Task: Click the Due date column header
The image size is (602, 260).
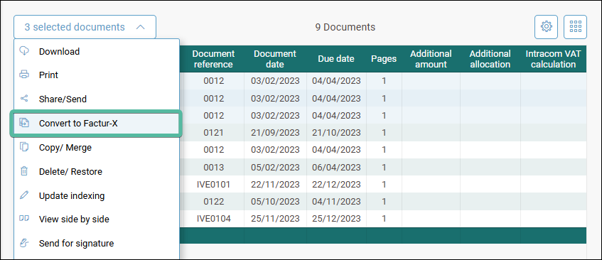Action: click(x=336, y=59)
